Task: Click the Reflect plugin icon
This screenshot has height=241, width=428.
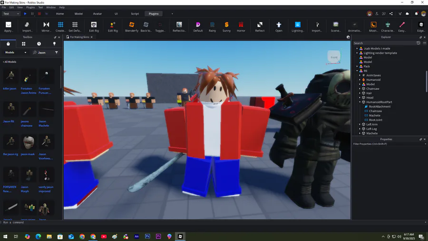Action: [x=260, y=25]
